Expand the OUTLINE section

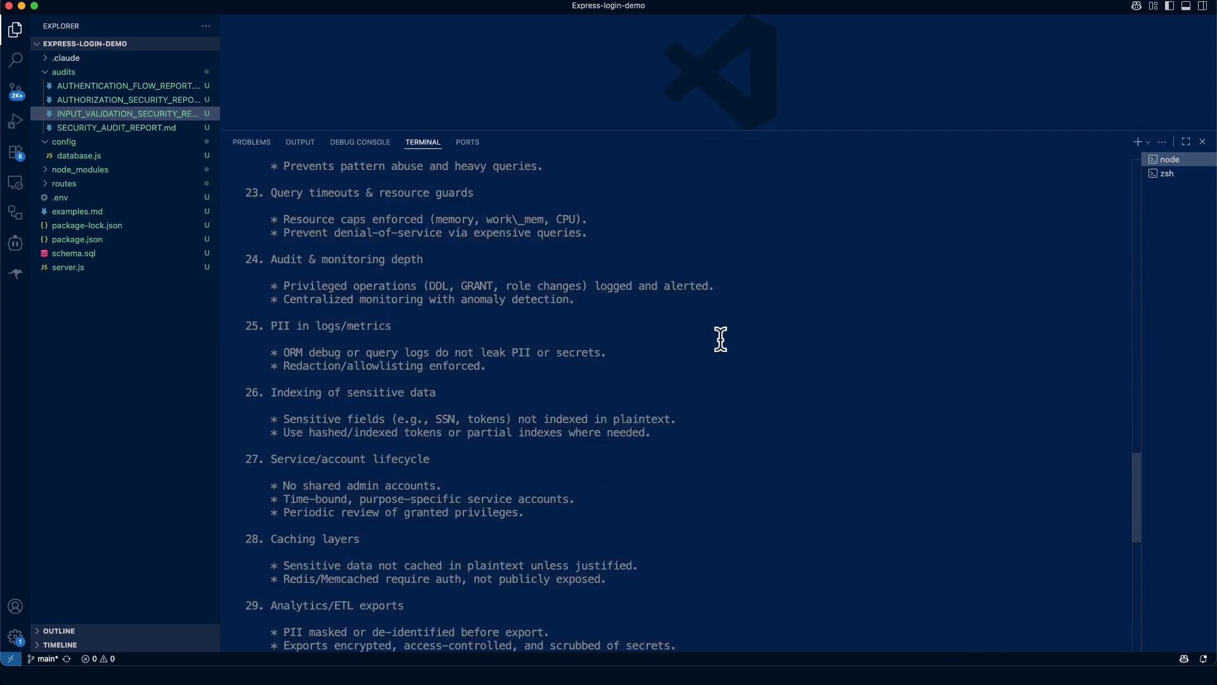pyautogui.click(x=125, y=631)
